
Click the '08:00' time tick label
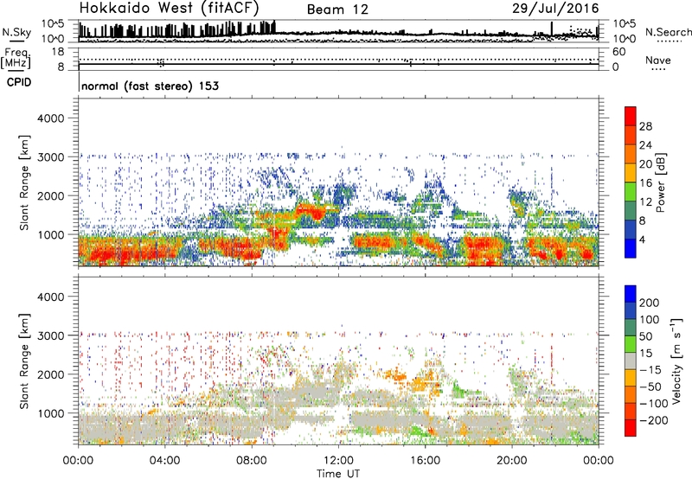click(252, 461)
